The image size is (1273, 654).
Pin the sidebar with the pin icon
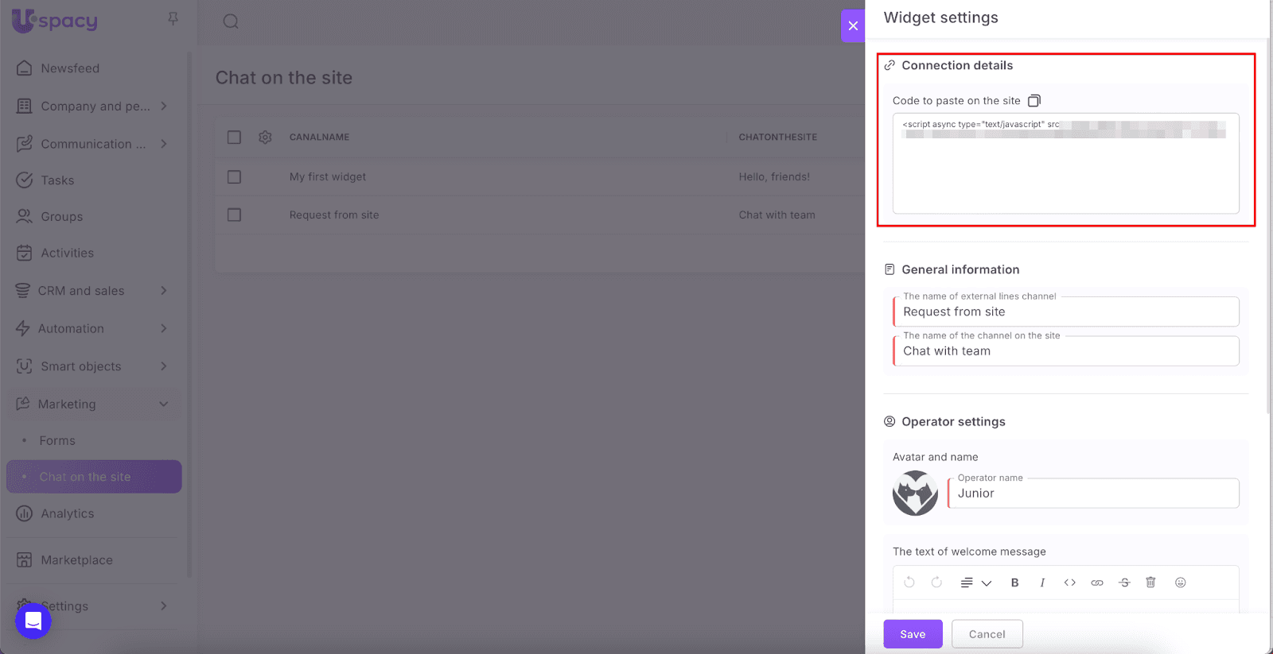pos(173,18)
